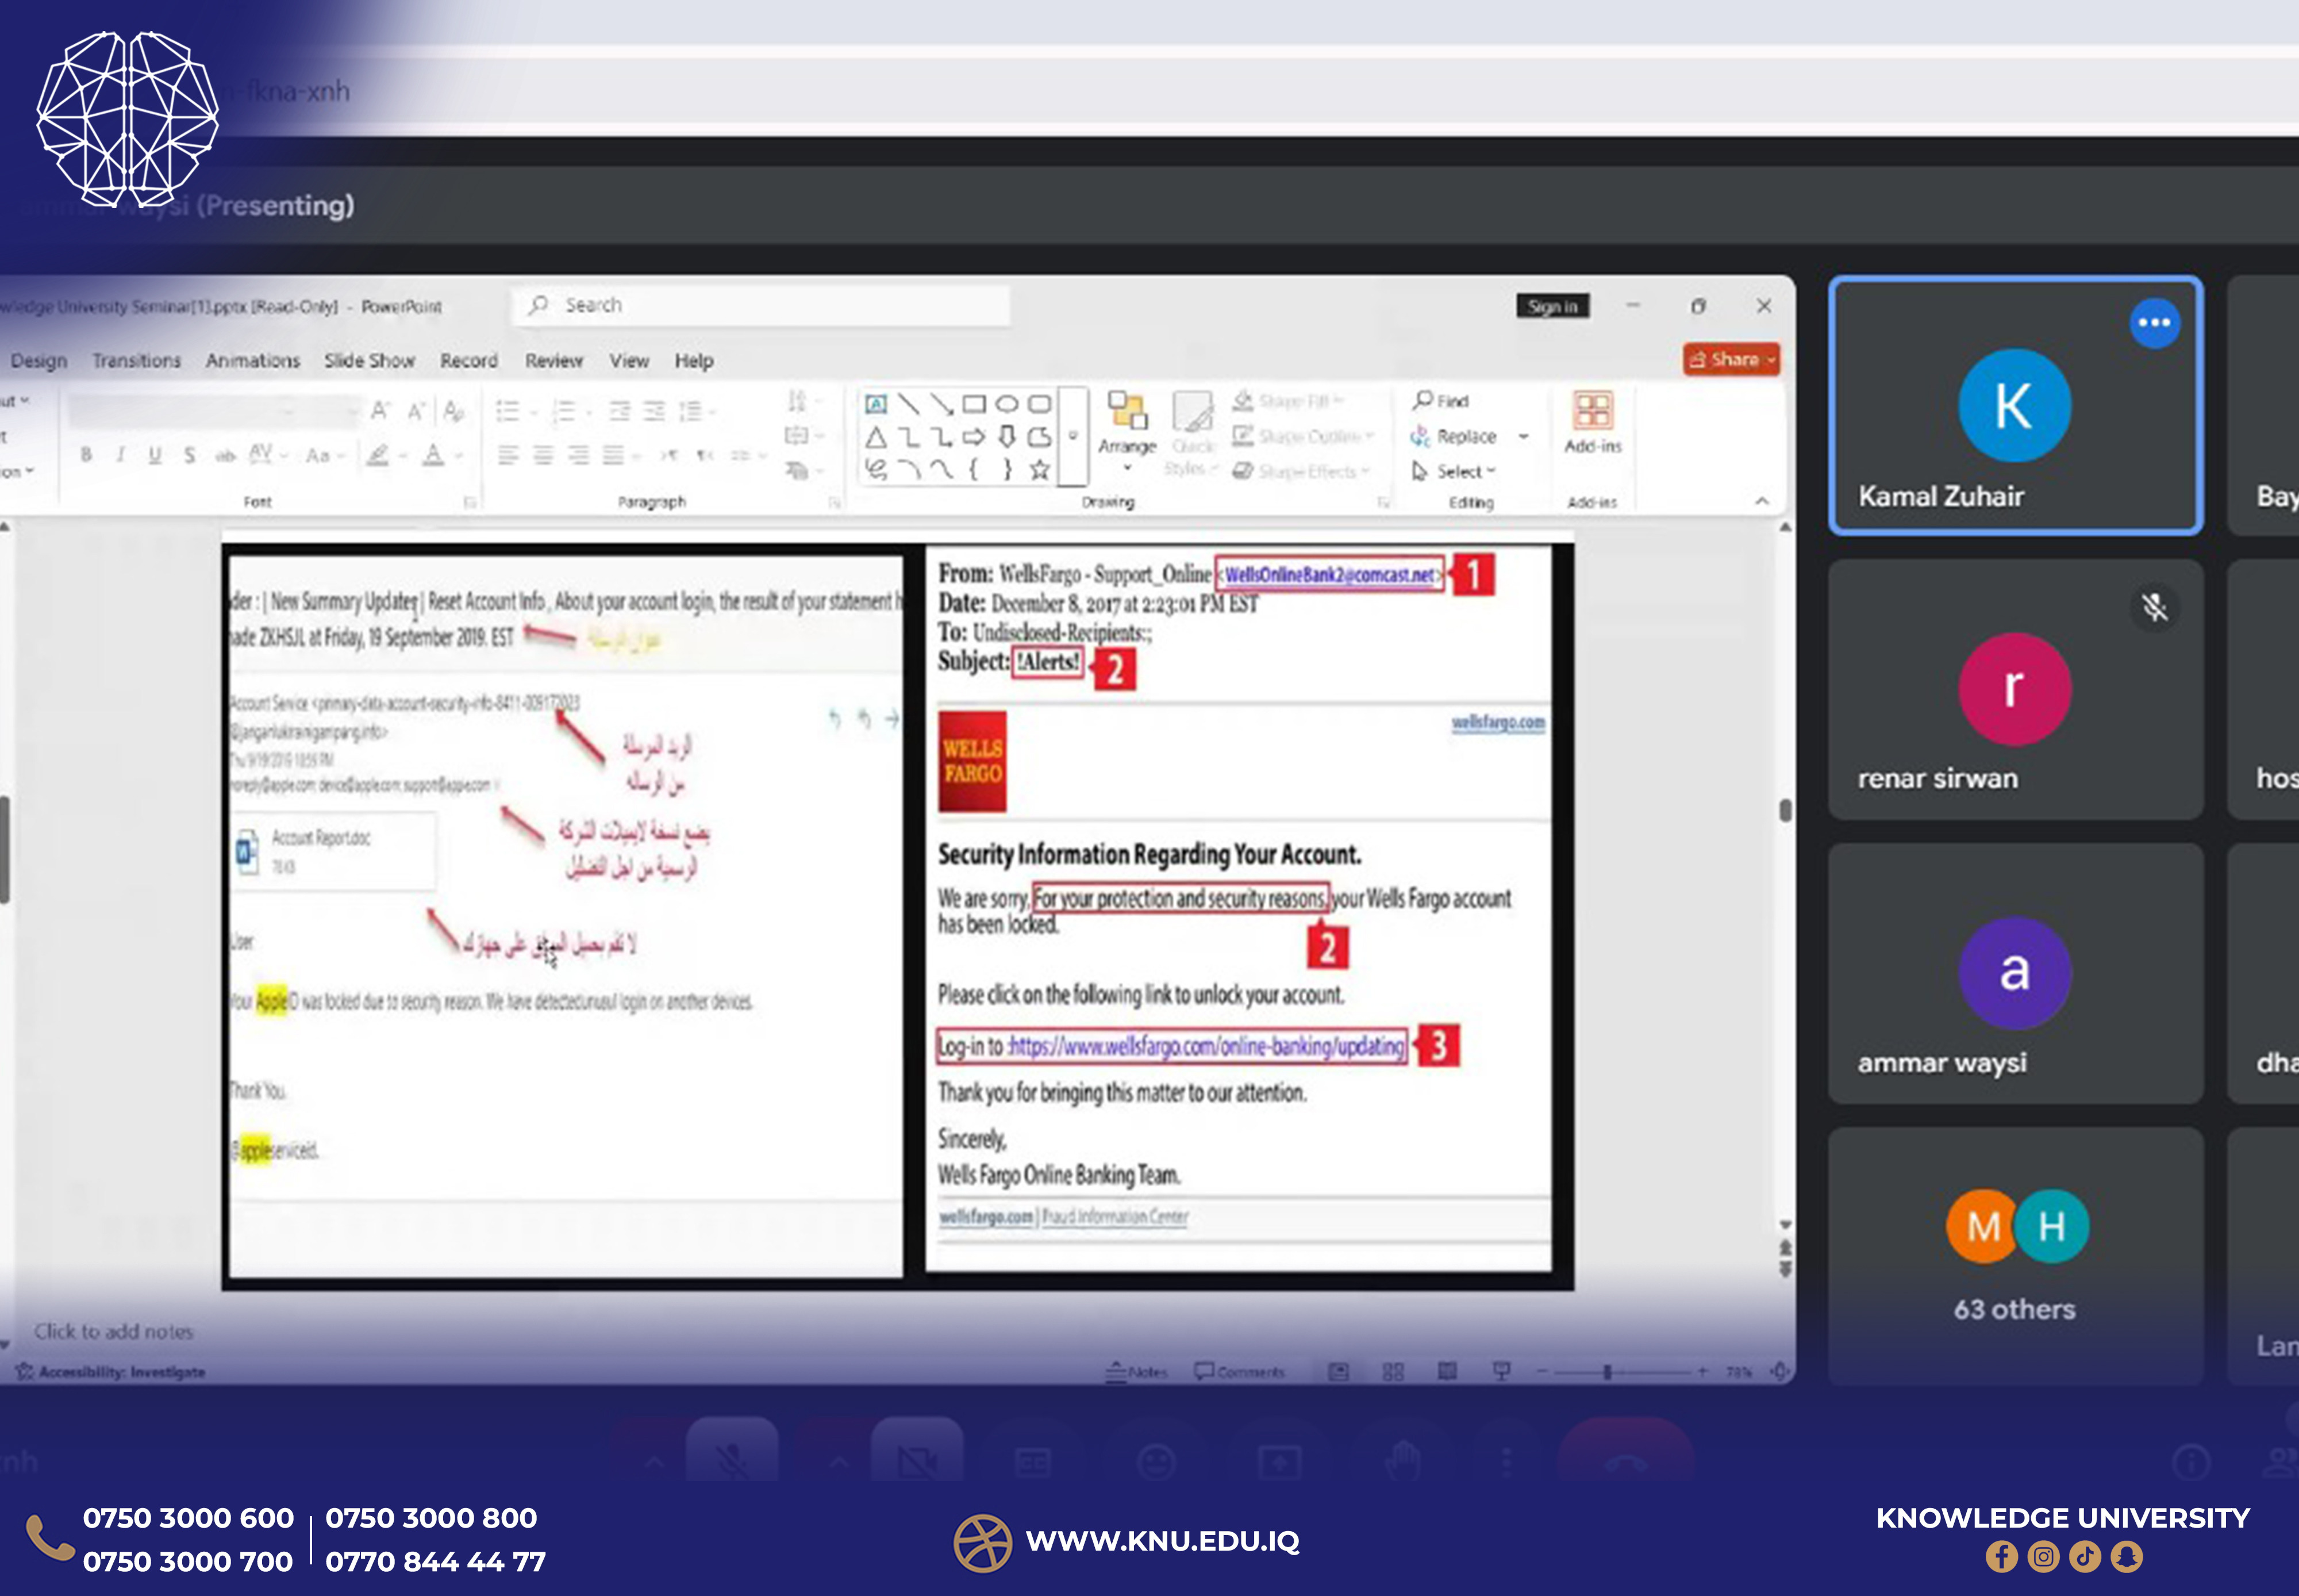Select the triangle shape in shapes gallery
The image size is (2299, 1596).
[875, 437]
